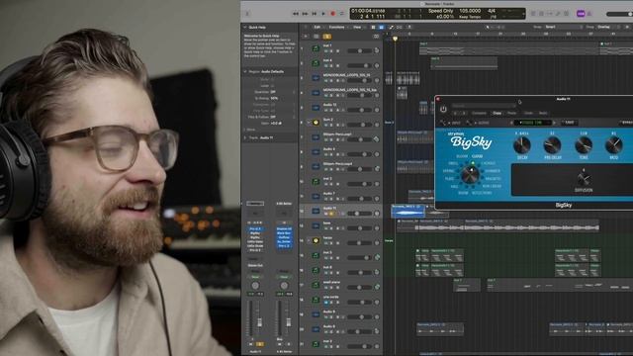Click the master volume slider in toolbar
The image size is (633, 356).
click(620, 14)
